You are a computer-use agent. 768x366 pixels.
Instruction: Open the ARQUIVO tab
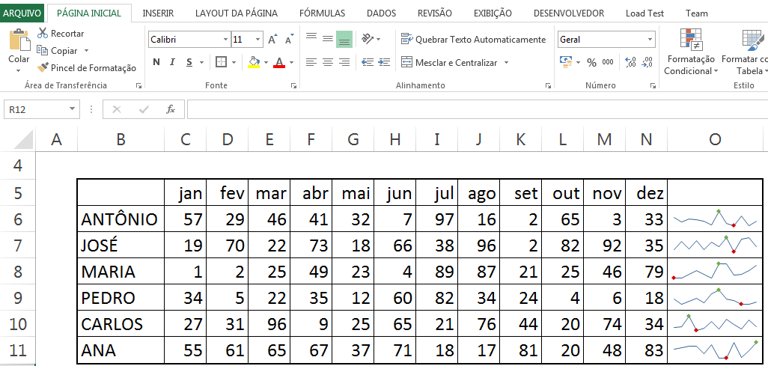pyautogui.click(x=22, y=13)
